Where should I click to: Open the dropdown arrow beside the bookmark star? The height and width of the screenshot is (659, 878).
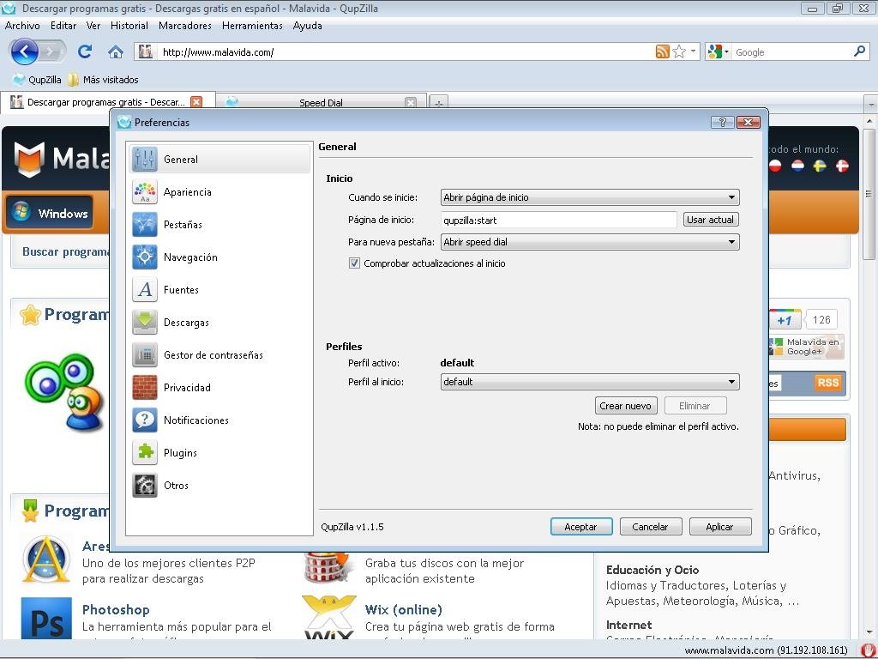pyautogui.click(x=693, y=51)
